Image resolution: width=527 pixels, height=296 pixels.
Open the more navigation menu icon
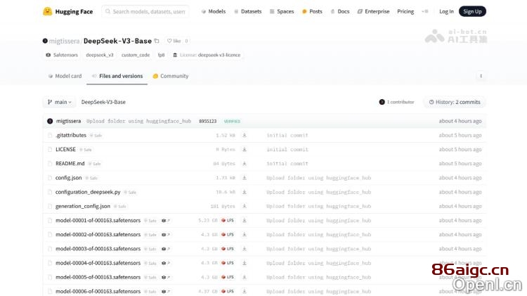coord(425,11)
